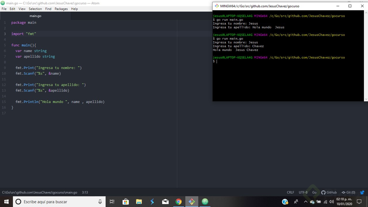
Task: Open Wi-Fi network settings from tray
Action: click(x=325, y=202)
